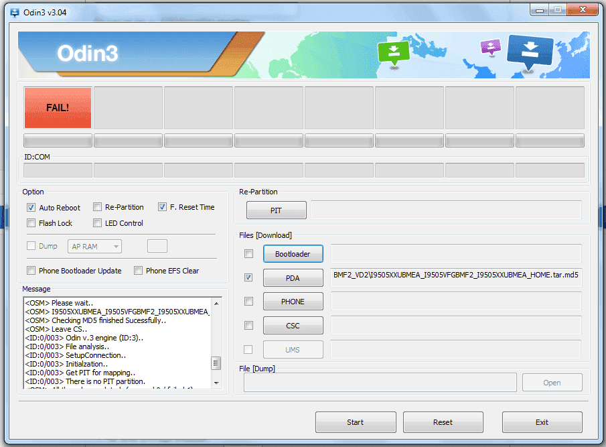Click '<OSM> Please wait..' log line
Image resolution: width=606 pixels, height=447 pixels.
tap(59, 303)
